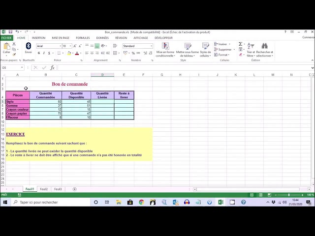The height and width of the screenshot is (236, 315).
Task: Click decrease decimal icon
Action: pyautogui.click(x=150, y=53)
